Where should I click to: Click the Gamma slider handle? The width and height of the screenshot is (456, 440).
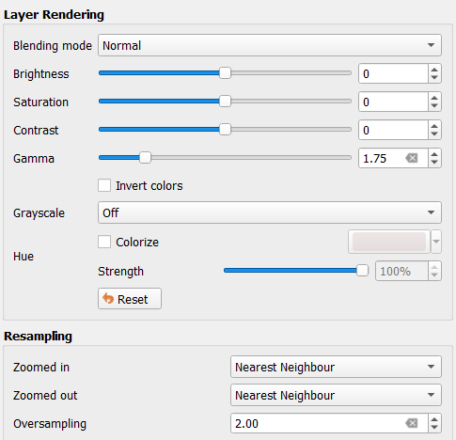point(145,158)
